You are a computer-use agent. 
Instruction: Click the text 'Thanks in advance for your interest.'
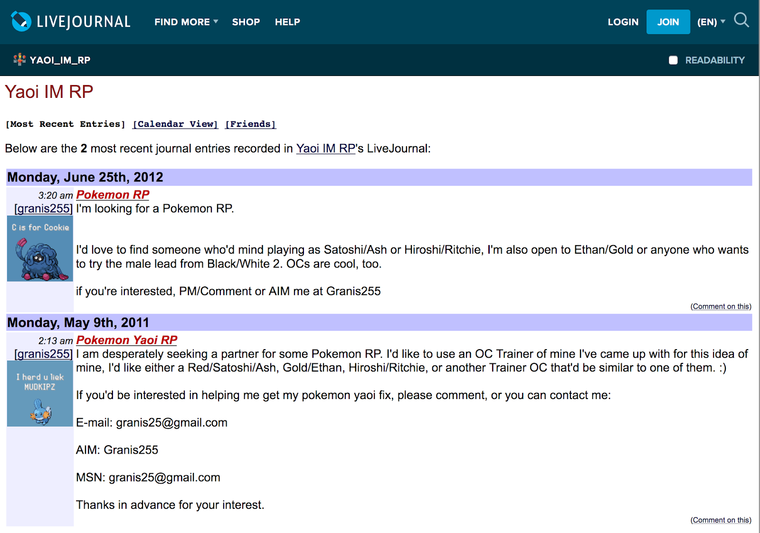pyautogui.click(x=170, y=505)
